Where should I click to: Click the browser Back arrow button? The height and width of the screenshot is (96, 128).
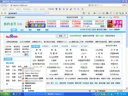point(2,5)
